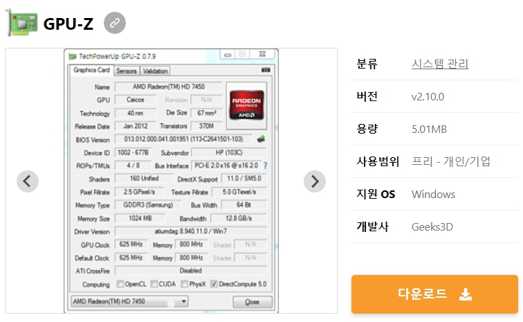
Task: Open the 시스템 관리 category link
Action: click(x=439, y=64)
